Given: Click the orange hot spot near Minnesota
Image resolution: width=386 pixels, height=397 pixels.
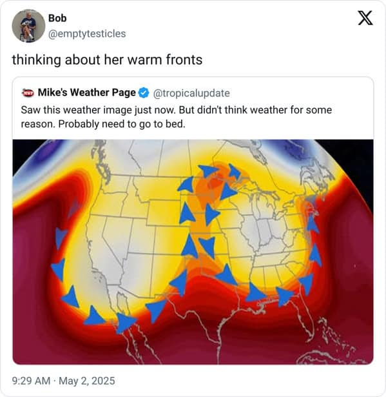Looking at the screenshot, I should pyautogui.click(x=213, y=181).
